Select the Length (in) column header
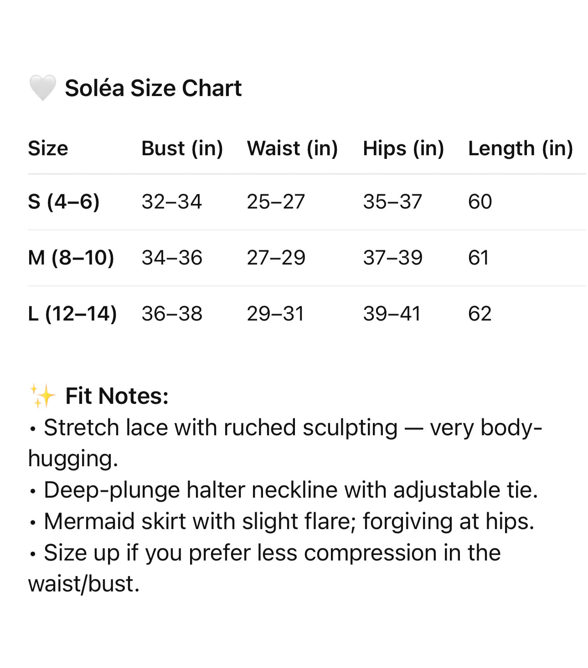The width and height of the screenshot is (588, 668). (521, 148)
